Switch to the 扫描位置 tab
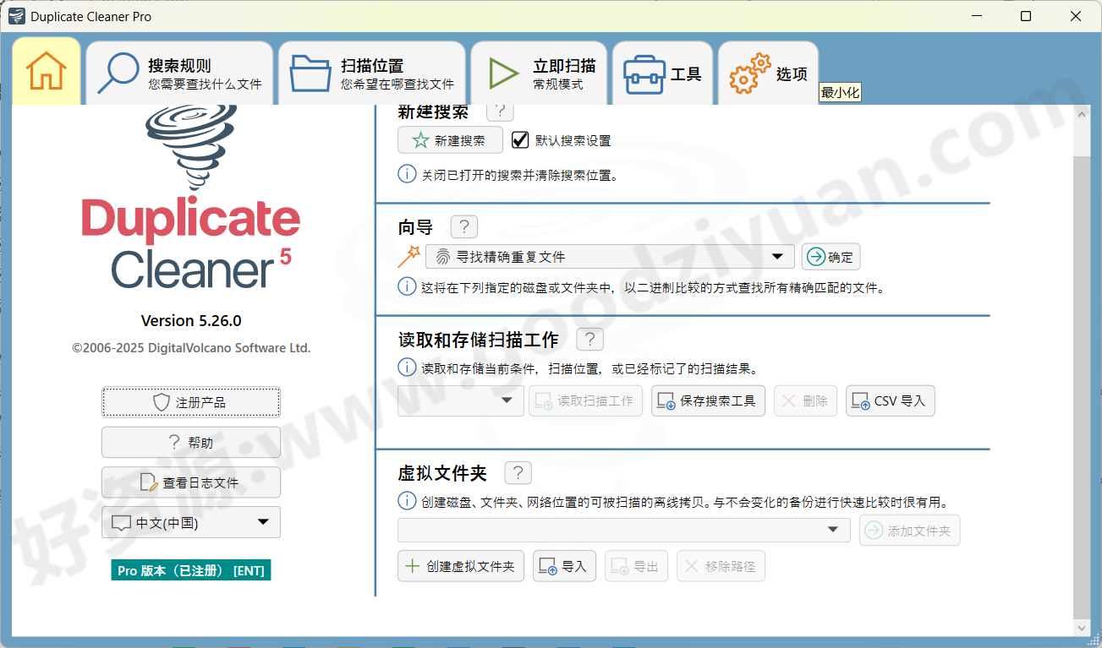This screenshot has height=648, width=1102. 372,71
